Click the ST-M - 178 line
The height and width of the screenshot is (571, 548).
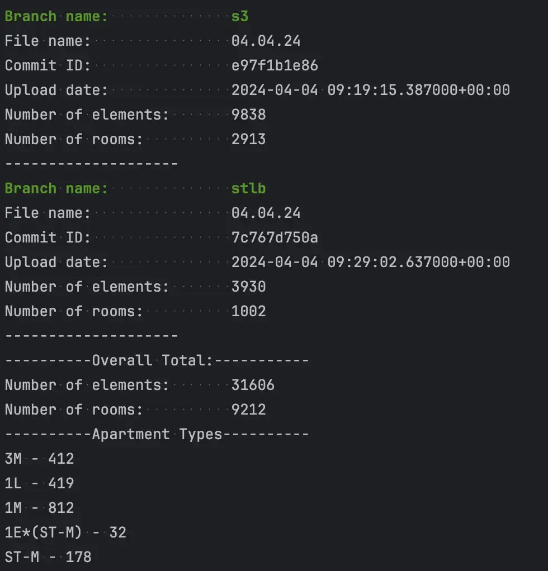coord(48,557)
